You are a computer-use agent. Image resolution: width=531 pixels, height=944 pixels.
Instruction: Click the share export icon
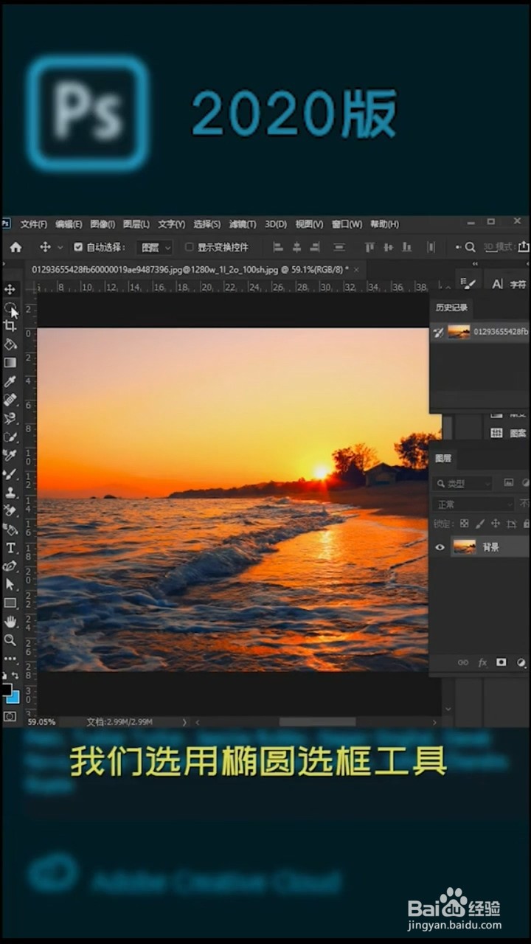tap(524, 247)
